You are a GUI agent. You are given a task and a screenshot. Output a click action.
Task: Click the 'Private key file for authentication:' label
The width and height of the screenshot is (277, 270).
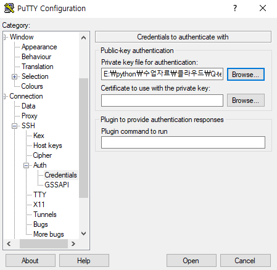click(149, 62)
